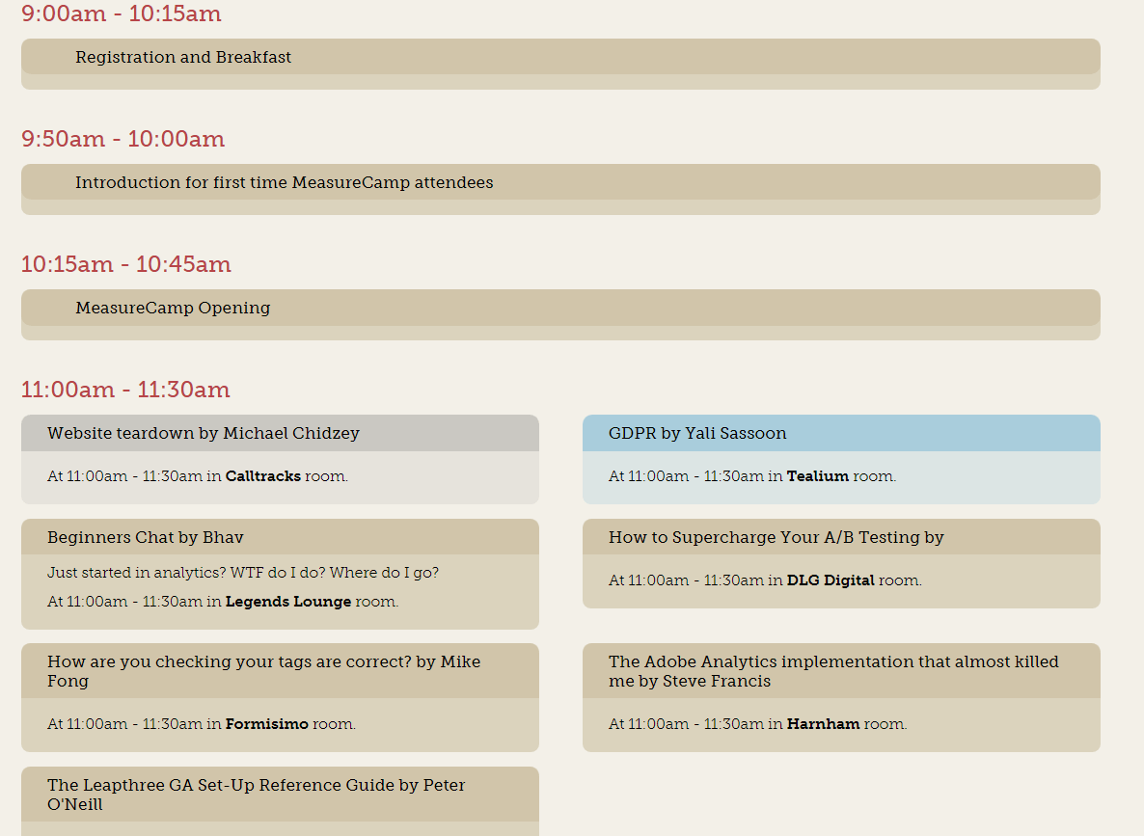The image size is (1144, 836).
Task: Select the Registration and Breakfast session
Action: [183, 57]
